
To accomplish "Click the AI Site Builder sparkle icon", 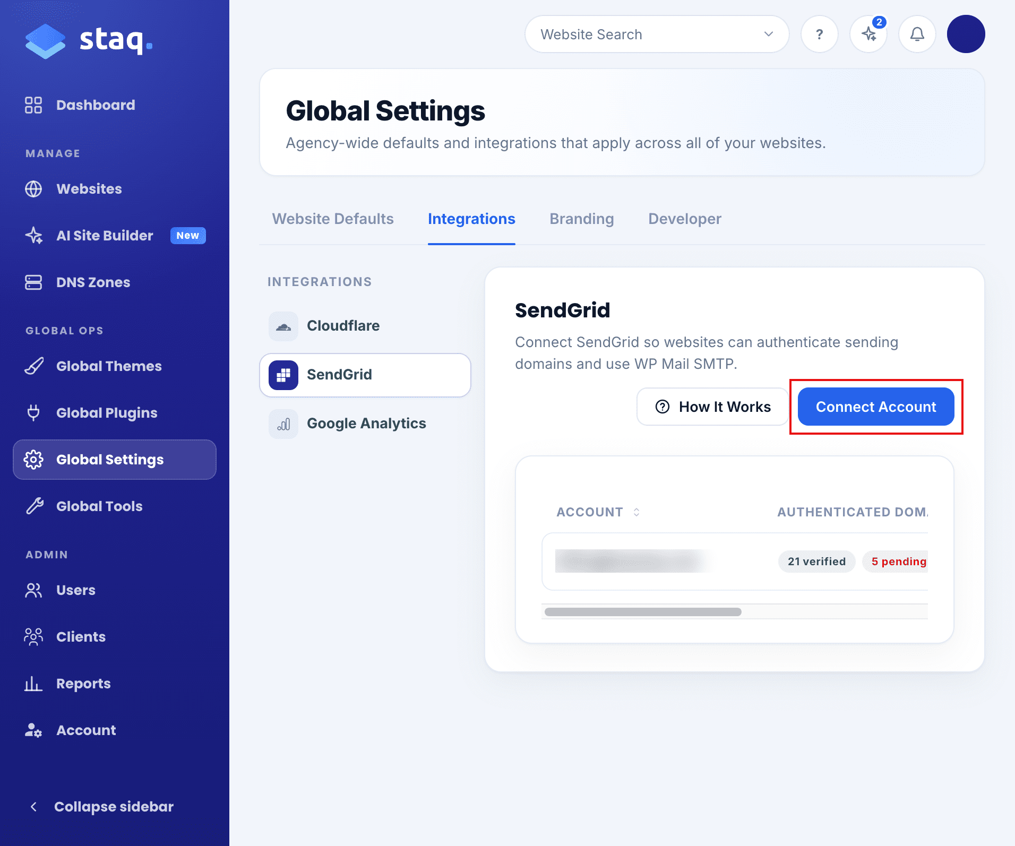I will [33, 236].
